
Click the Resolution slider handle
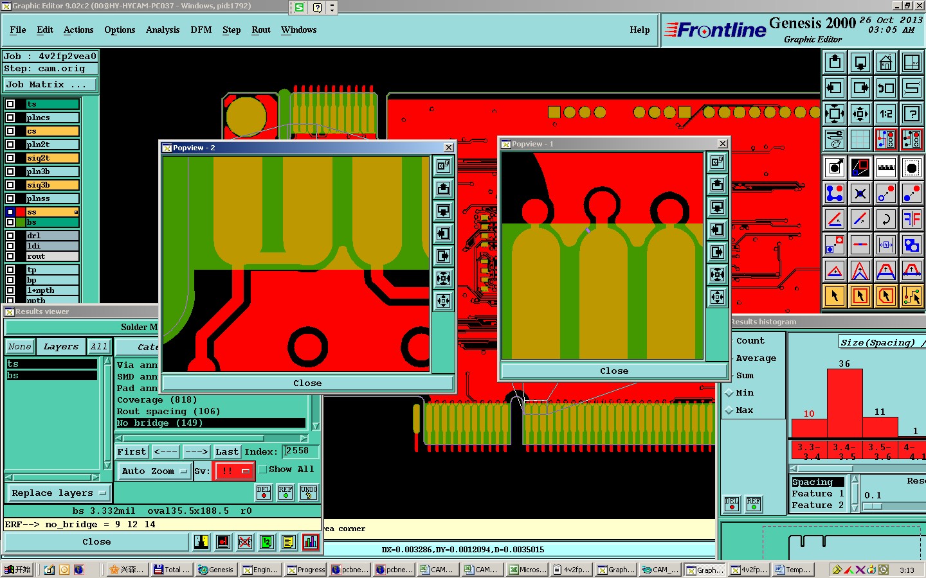(871, 506)
